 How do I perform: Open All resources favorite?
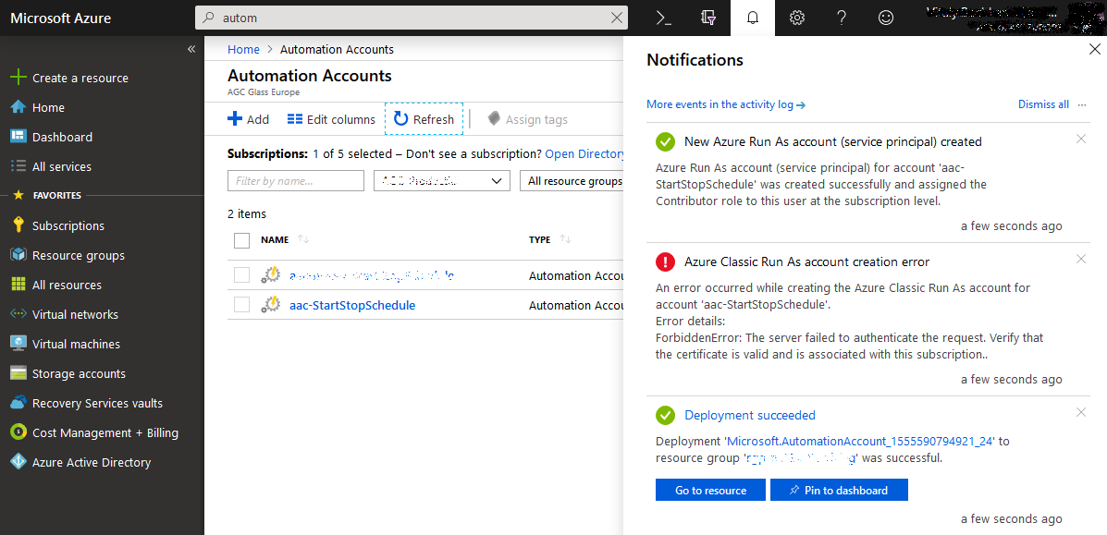click(x=56, y=286)
